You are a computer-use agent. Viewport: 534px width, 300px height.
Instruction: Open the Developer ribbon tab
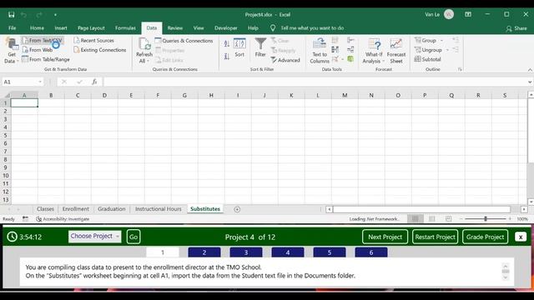click(226, 27)
